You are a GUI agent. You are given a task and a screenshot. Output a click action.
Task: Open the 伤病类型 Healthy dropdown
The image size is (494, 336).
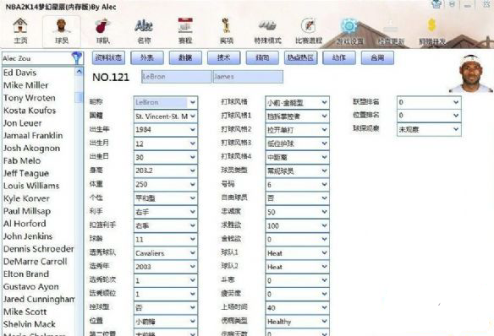[297, 322]
